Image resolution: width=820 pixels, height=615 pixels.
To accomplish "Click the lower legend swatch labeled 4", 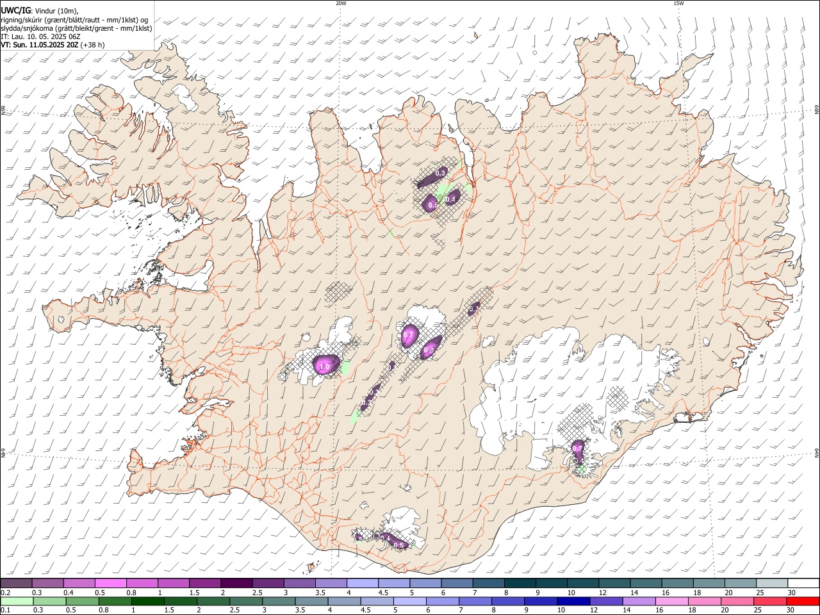I will coord(344,601).
